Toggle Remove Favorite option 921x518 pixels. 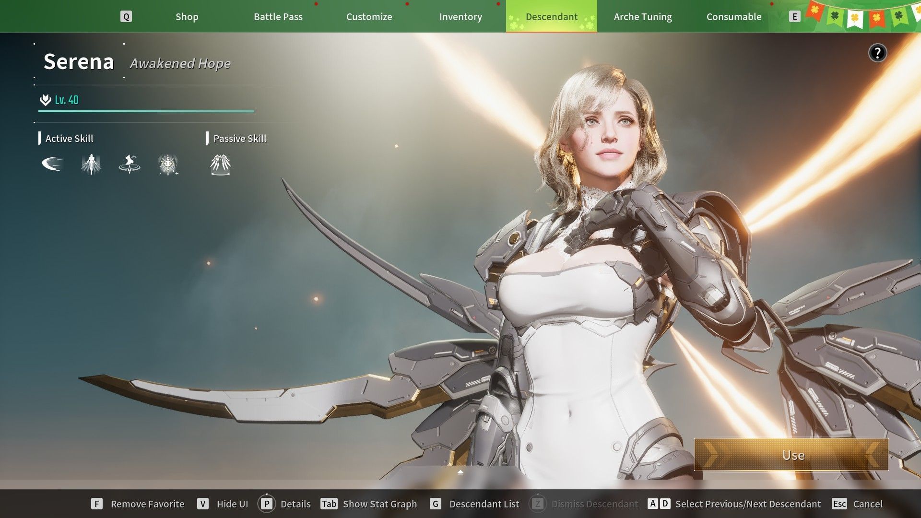tap(138, 504)
